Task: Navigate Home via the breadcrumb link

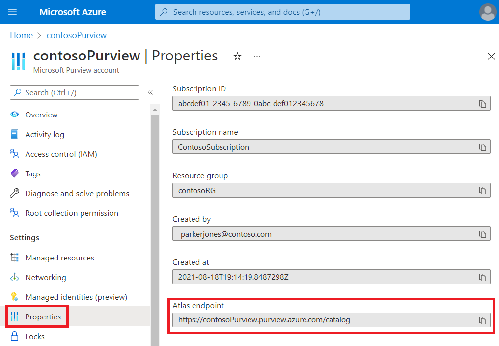Action: click(x=21, y=35)
